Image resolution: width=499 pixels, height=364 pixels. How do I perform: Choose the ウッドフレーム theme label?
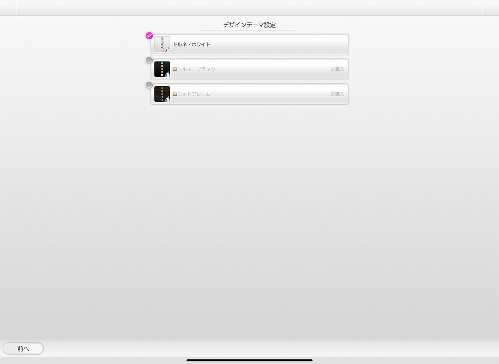point(194,94)
